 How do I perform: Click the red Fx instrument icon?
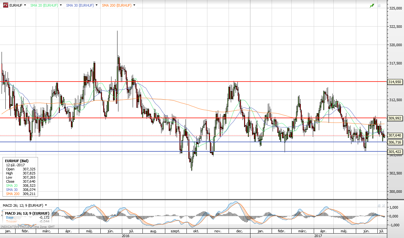point(5,5)
